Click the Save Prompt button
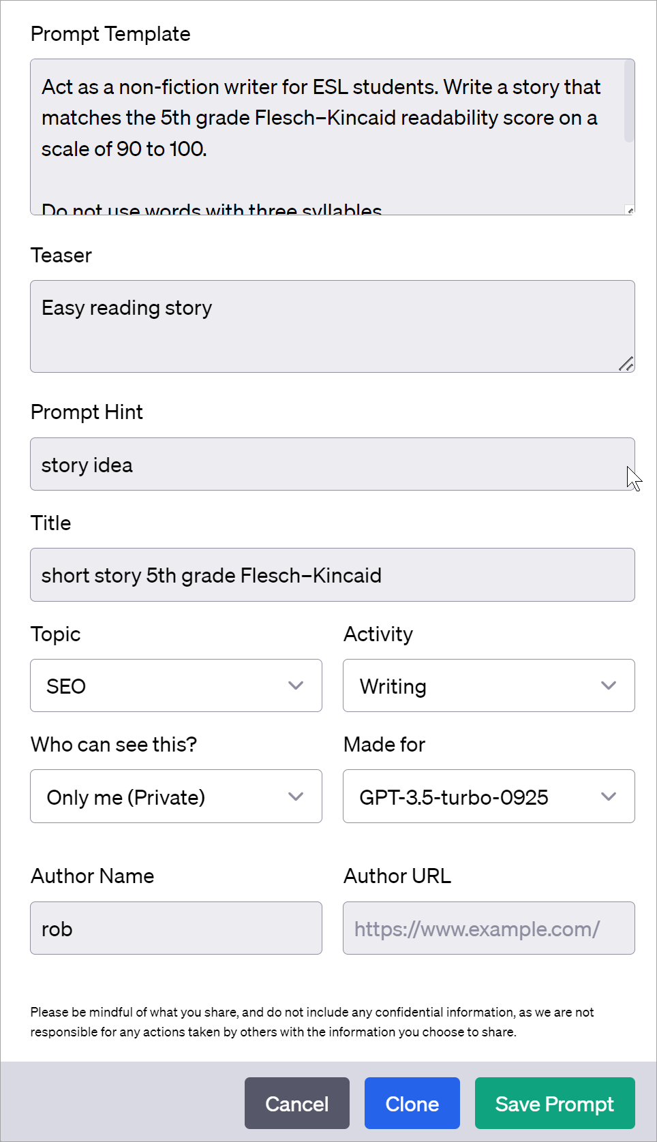The image size is (657, 1142). pos(554,1103)
